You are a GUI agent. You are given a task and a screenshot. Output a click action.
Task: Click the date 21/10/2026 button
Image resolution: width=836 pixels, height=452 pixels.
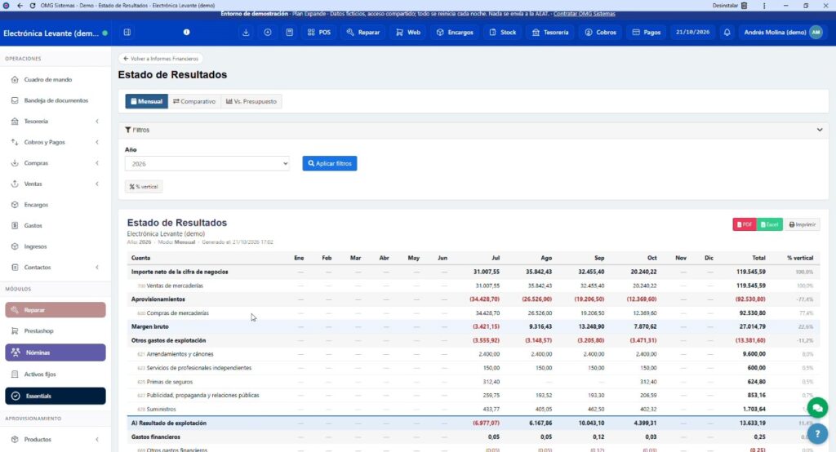point(692,33)
